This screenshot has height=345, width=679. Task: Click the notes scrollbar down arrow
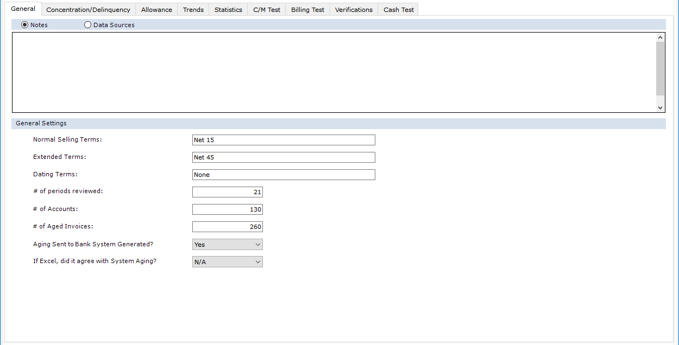point(661,108)
